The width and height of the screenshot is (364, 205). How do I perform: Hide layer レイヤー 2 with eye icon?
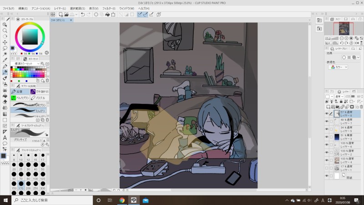[327, 153]
